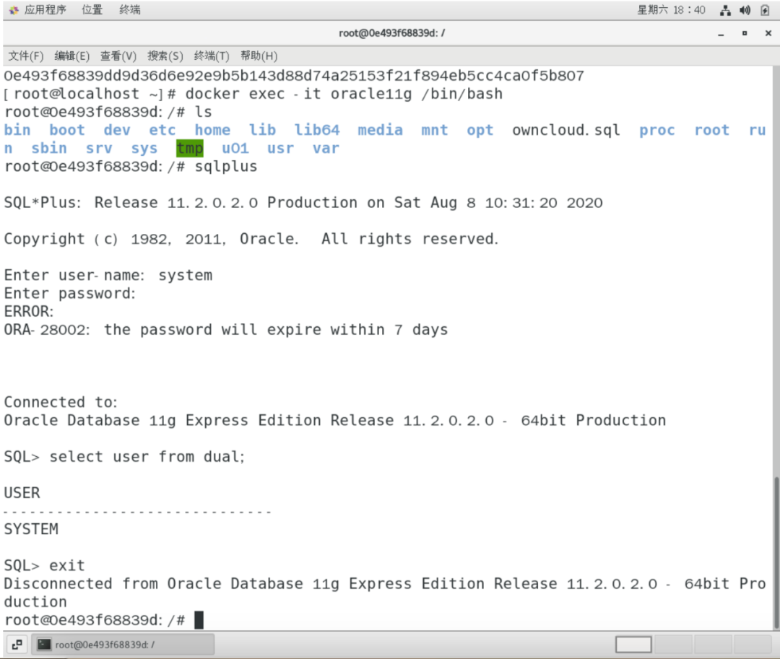Maximize the terminal window
This screenshot has height=659, width=780.
745,33
